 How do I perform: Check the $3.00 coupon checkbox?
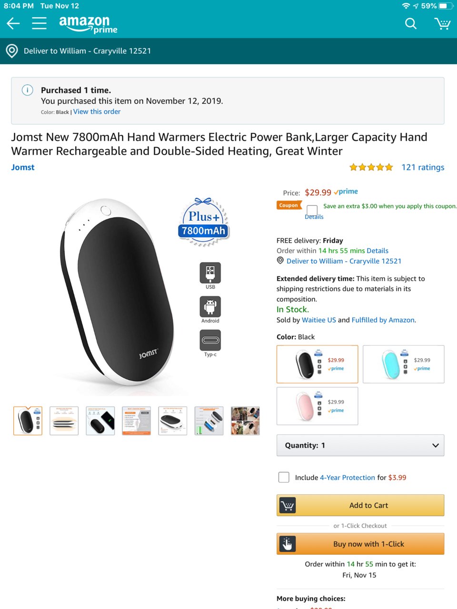pyautogui.click(x=312, y=210)
